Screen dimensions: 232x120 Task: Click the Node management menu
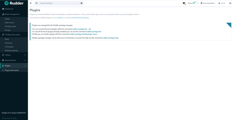point(14,14)
